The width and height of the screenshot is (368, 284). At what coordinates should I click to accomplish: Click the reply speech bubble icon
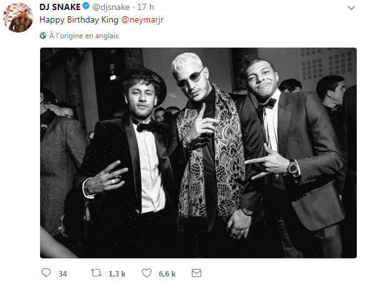(x=46, y=273)
